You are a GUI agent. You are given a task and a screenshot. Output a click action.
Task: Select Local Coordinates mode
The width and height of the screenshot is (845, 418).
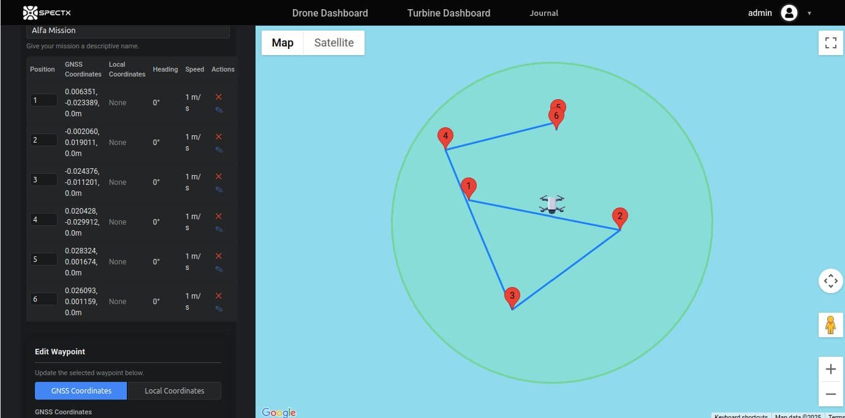tap(174, 390)
